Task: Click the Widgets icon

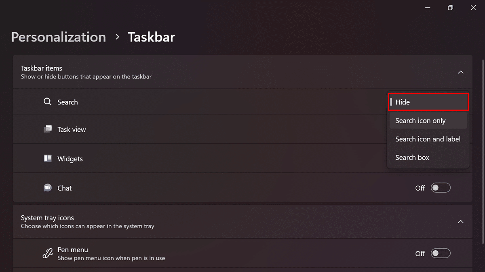Action: pos(48,159)
